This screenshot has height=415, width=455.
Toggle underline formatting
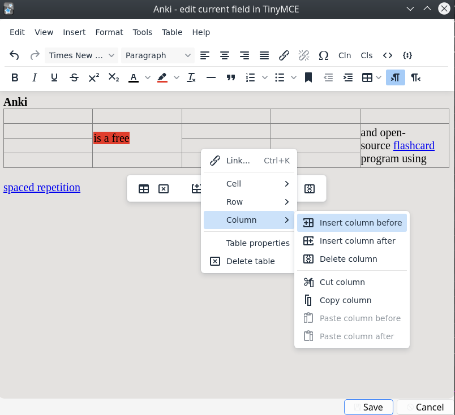(54, 77)
